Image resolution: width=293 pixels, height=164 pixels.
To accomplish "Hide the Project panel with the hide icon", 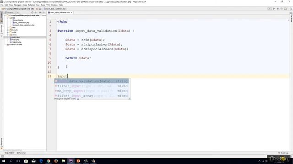I will pos(44,12).
